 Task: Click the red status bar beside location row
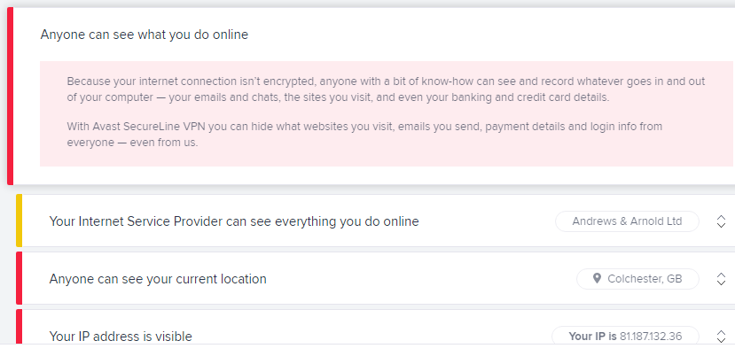pyautogui.click(x=19, y=278)
